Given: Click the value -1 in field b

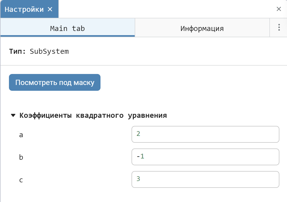Looking at the screenshot, I should 140,157.
